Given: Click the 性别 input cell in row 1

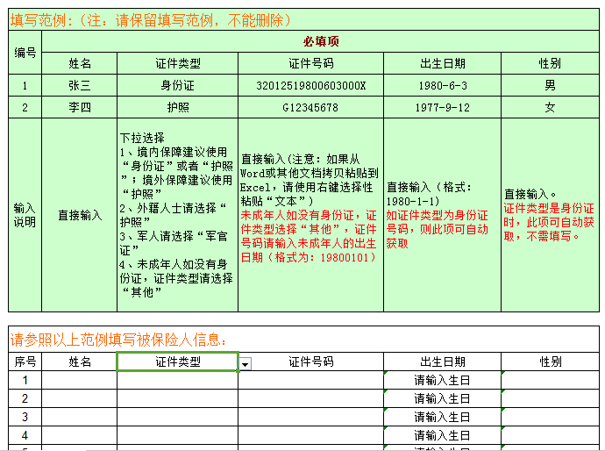Looking at the screenshot, I should click(550, 381).
